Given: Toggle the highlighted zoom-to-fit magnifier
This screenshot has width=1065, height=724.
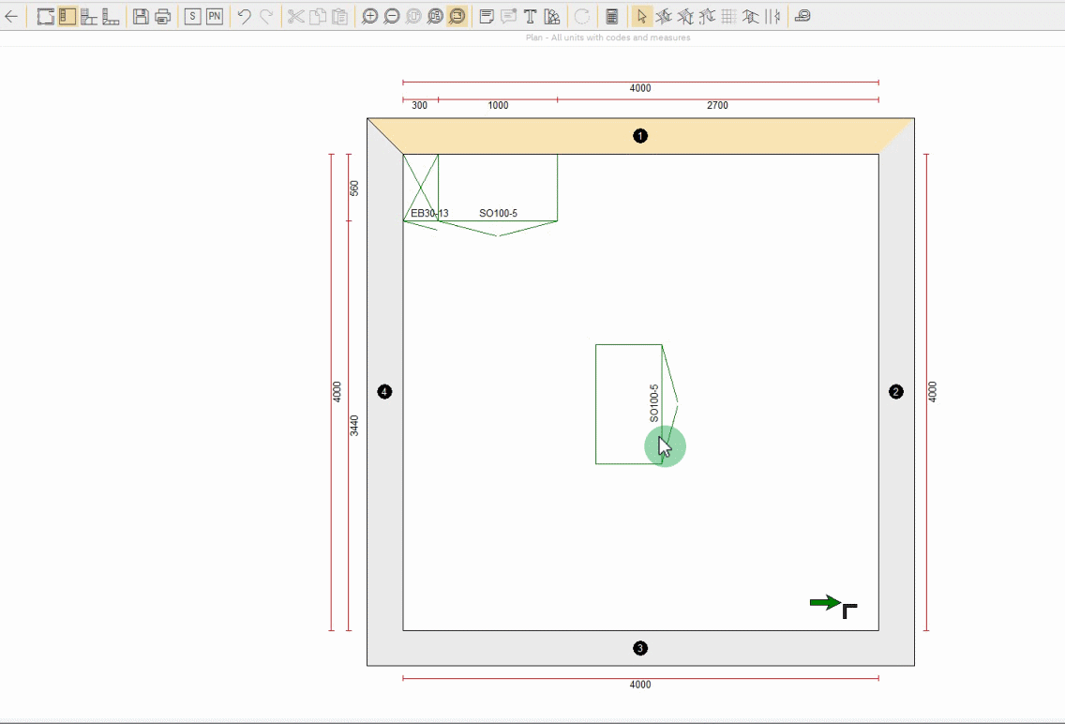Looking at the screenshot, I should coord(457,16).
